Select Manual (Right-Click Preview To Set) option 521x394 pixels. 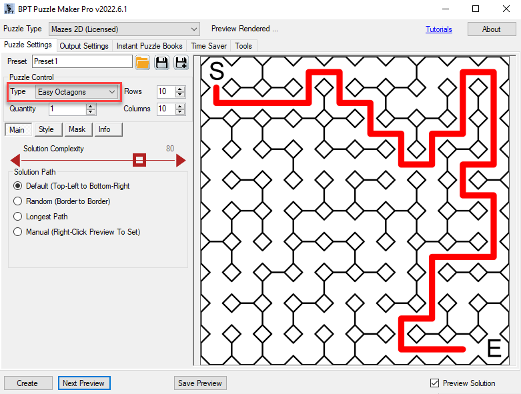[18, 232]
